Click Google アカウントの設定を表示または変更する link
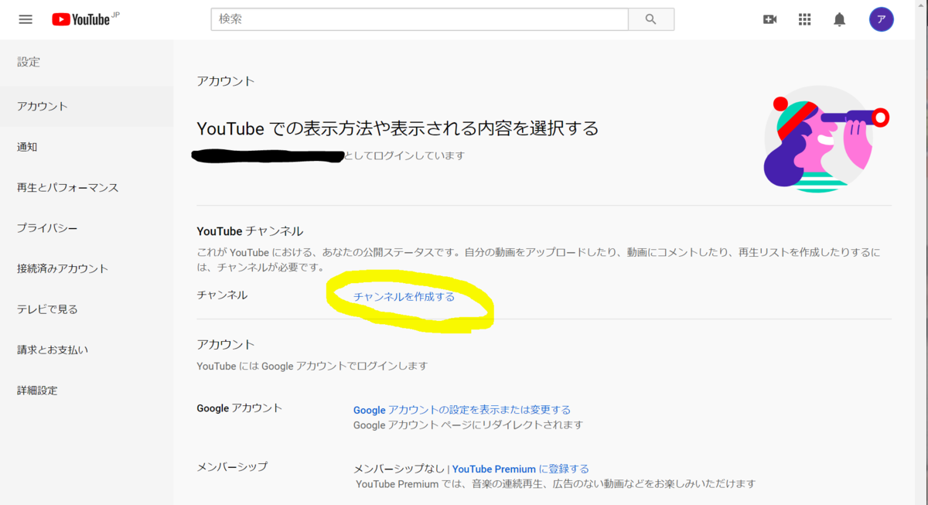Viewport: 928px width, 505px height. pyautogui.click(x=462, y=410)
